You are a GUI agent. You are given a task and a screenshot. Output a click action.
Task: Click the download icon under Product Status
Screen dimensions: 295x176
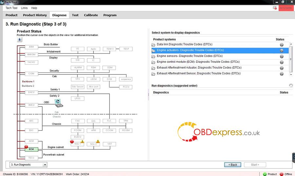click(20, 40)
